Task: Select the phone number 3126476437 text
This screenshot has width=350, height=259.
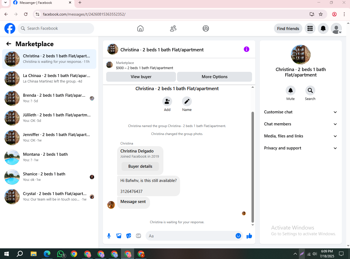Action: [131, 192]
